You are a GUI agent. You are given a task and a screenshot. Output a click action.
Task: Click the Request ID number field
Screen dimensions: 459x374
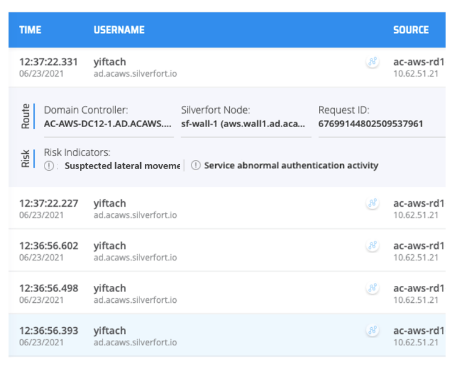tap(370, 124)
